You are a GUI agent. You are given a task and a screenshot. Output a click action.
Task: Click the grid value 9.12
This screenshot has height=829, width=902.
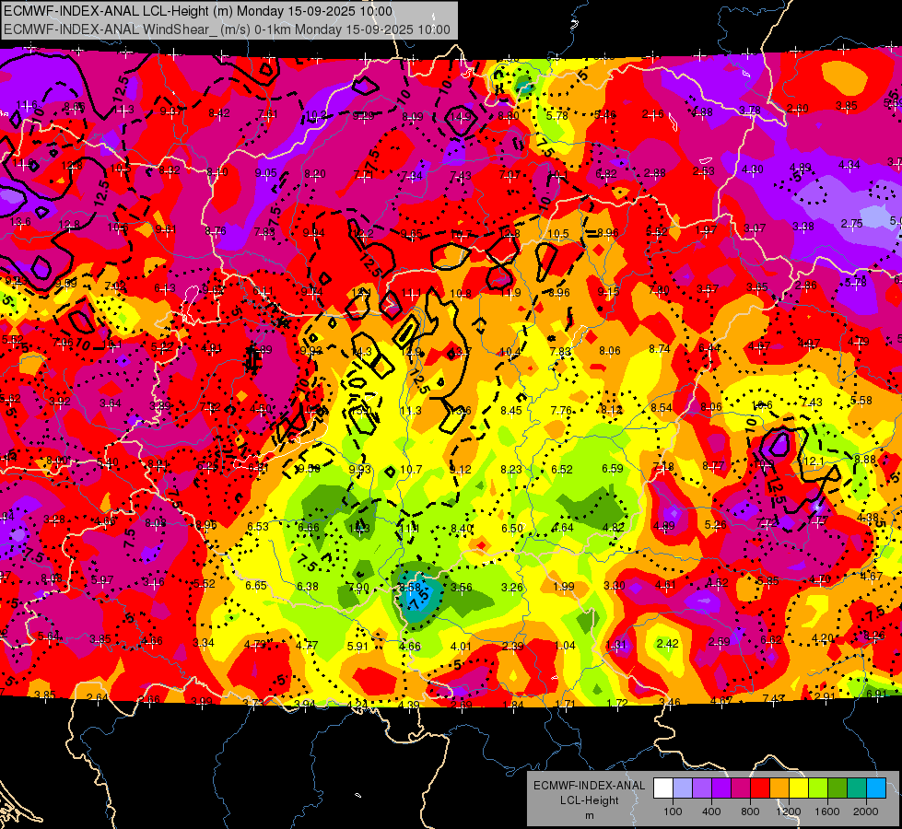pyautogui.click(x=460, y=470)
